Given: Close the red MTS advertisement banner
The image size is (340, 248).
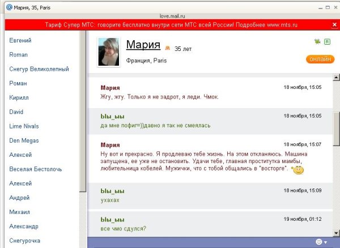Looking at the screenshot, I should coord(334,25).
